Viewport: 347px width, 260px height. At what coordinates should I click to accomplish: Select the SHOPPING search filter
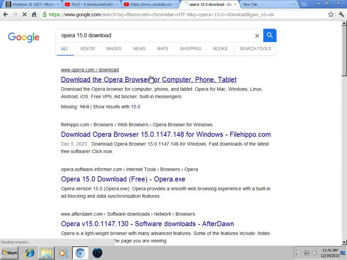coord(190,49)
